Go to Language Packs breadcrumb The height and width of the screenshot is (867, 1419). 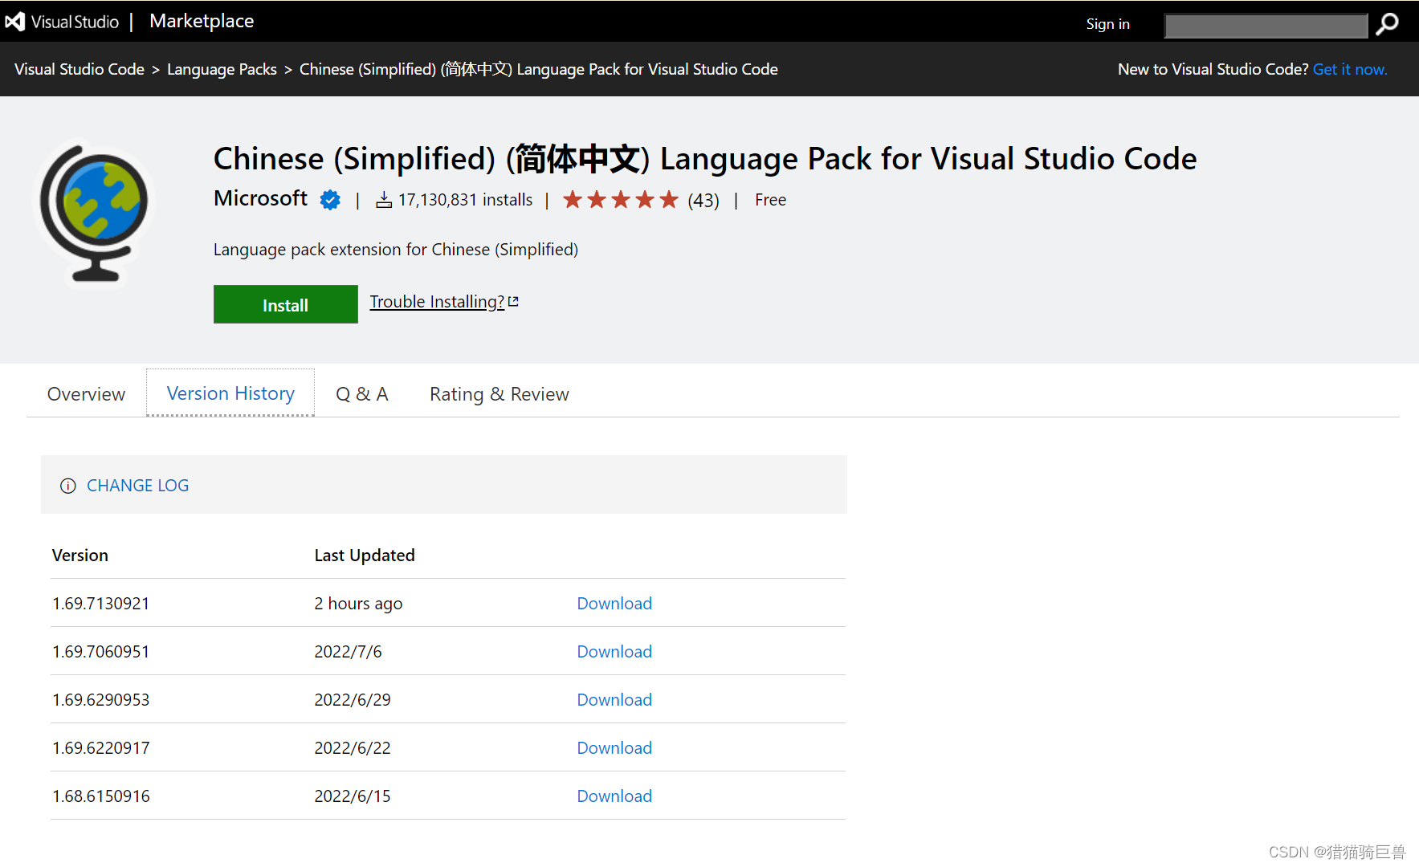coord(222,69)
